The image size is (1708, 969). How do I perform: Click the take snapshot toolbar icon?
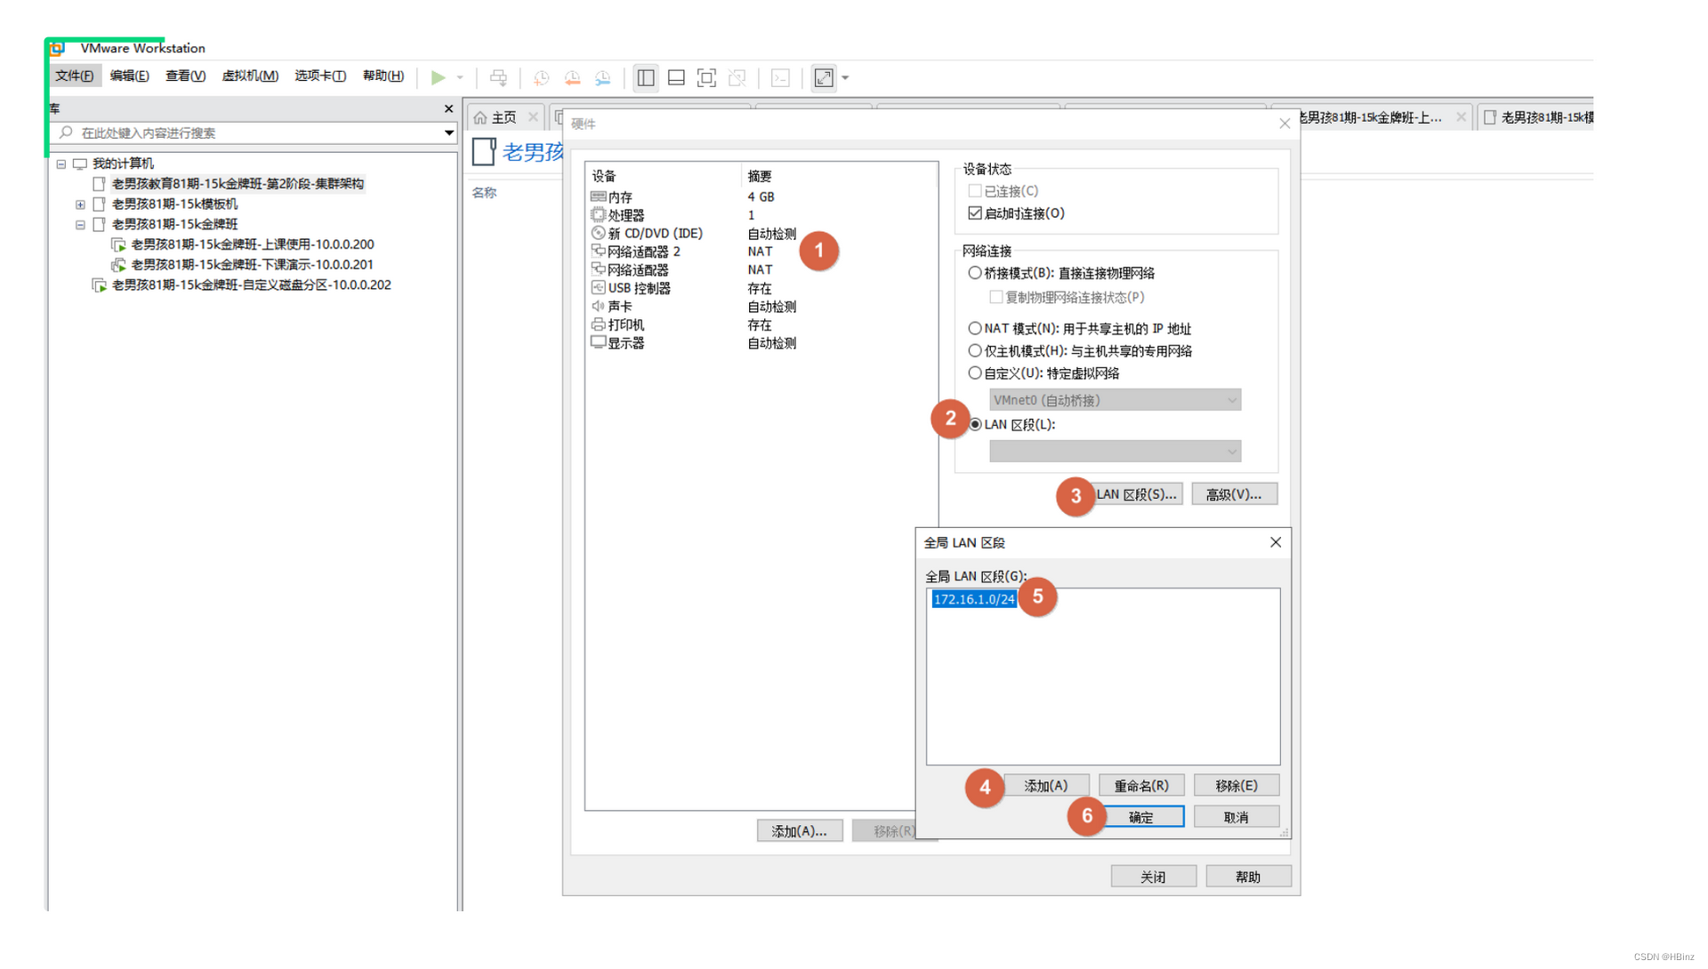pyautogui.click(x=541, y=77)
